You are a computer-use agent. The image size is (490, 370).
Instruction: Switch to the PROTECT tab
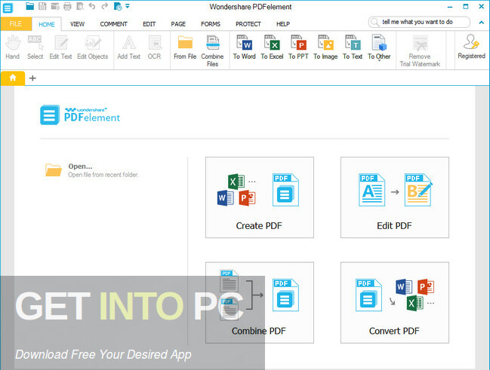tap(248, 24)
